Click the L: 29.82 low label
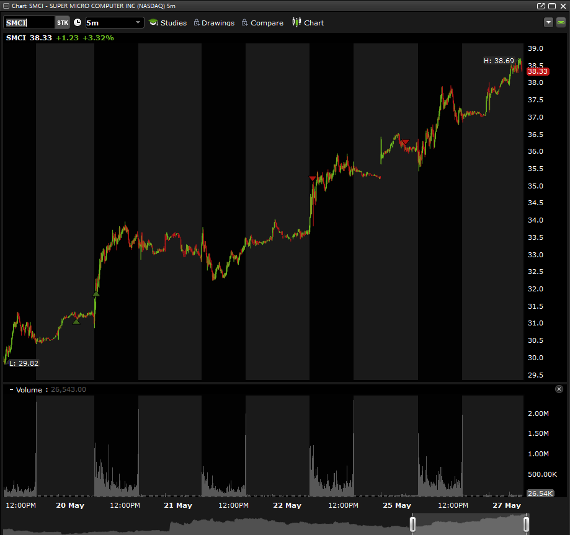570x535 pixels. [24, 363]
